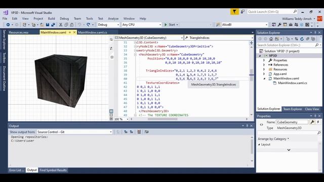Expand the App.xaml node
The height and width of the screenshot is (182, 324).
click(x=264, y=74)
